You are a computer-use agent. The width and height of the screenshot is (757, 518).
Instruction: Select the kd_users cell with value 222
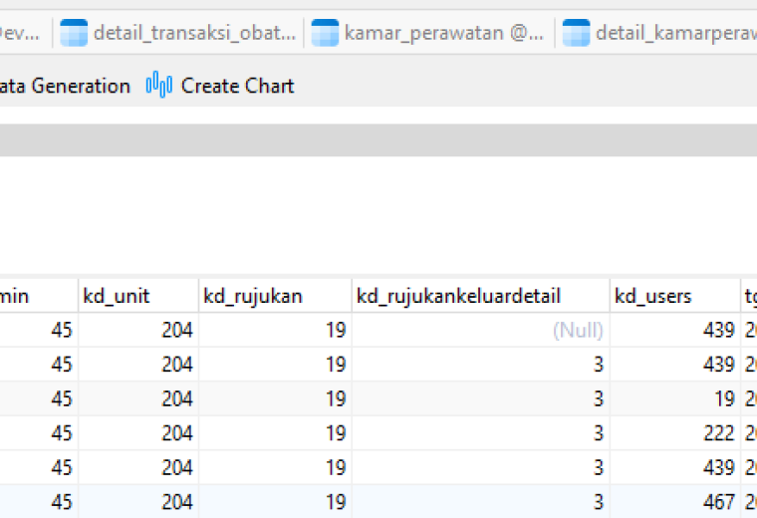[675, 433]
